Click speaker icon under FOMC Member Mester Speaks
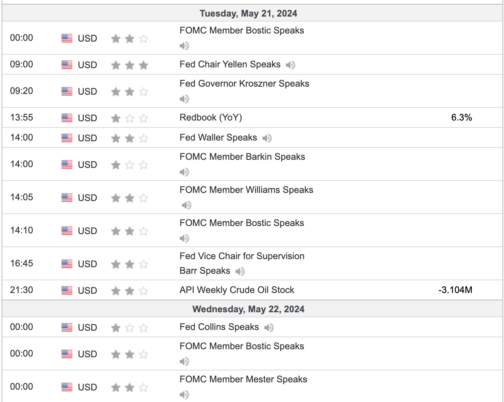This screenshot has height=402, width=504. click(184, 395)
